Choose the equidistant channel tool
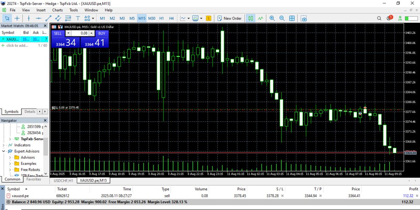Screen dimensions: 420x210 click(x=58, y=18)
